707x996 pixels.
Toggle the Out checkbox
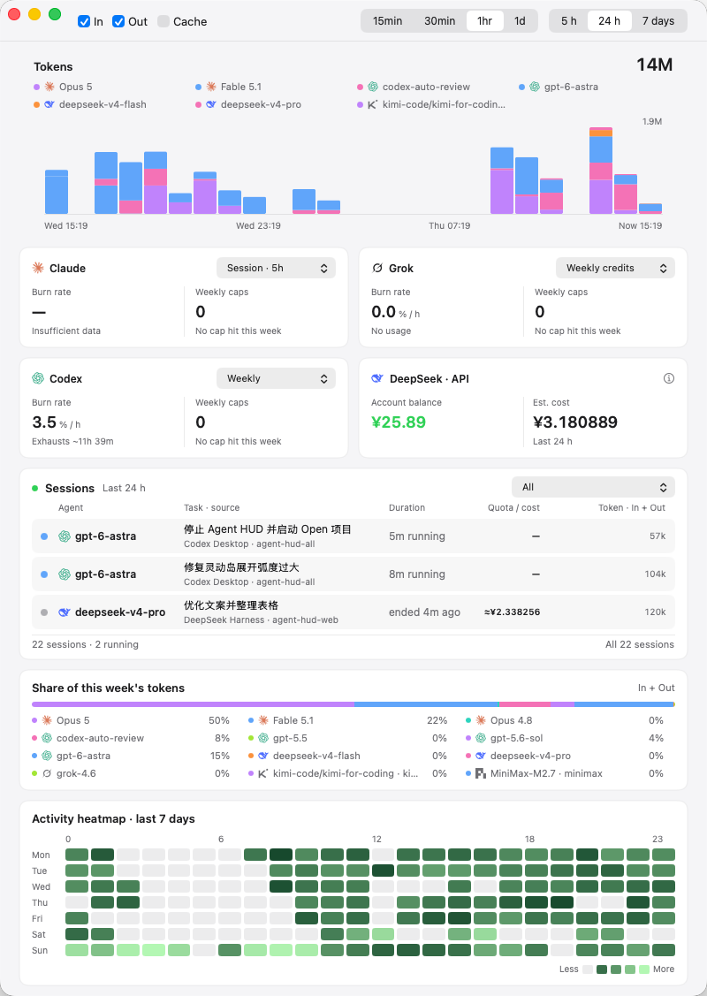pyautogui.click(x=118, y=21)
